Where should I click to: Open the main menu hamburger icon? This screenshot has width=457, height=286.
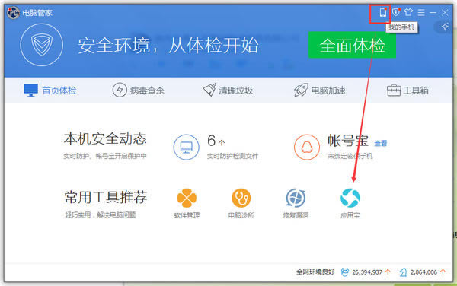pos(421,12)
